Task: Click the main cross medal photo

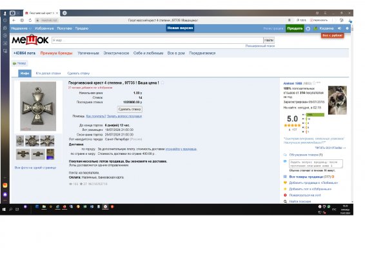Action: (x=38, y=106)
